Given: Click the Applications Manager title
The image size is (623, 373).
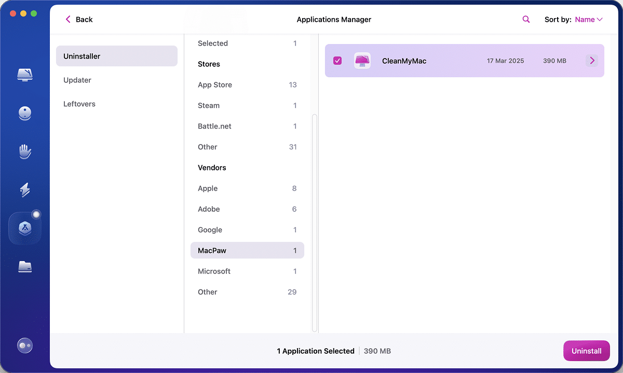Looking at the screenshot, I should [334, 19].
